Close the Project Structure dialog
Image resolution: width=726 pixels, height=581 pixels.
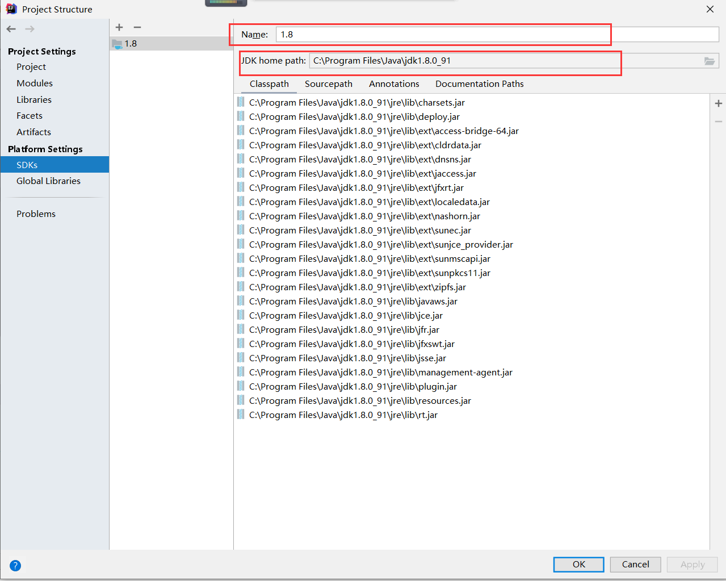tap(710, 9)
